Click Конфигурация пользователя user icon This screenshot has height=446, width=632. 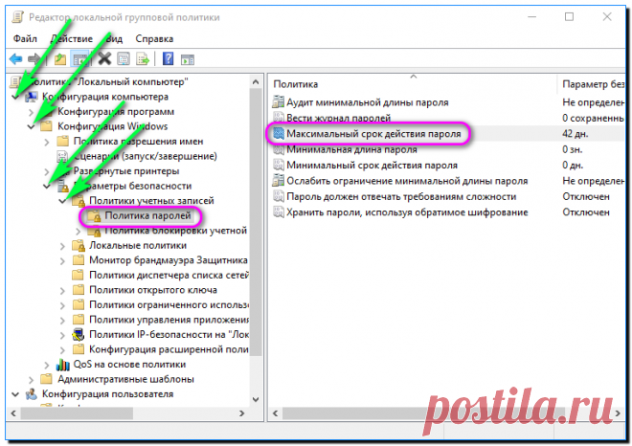coord(31,394)
